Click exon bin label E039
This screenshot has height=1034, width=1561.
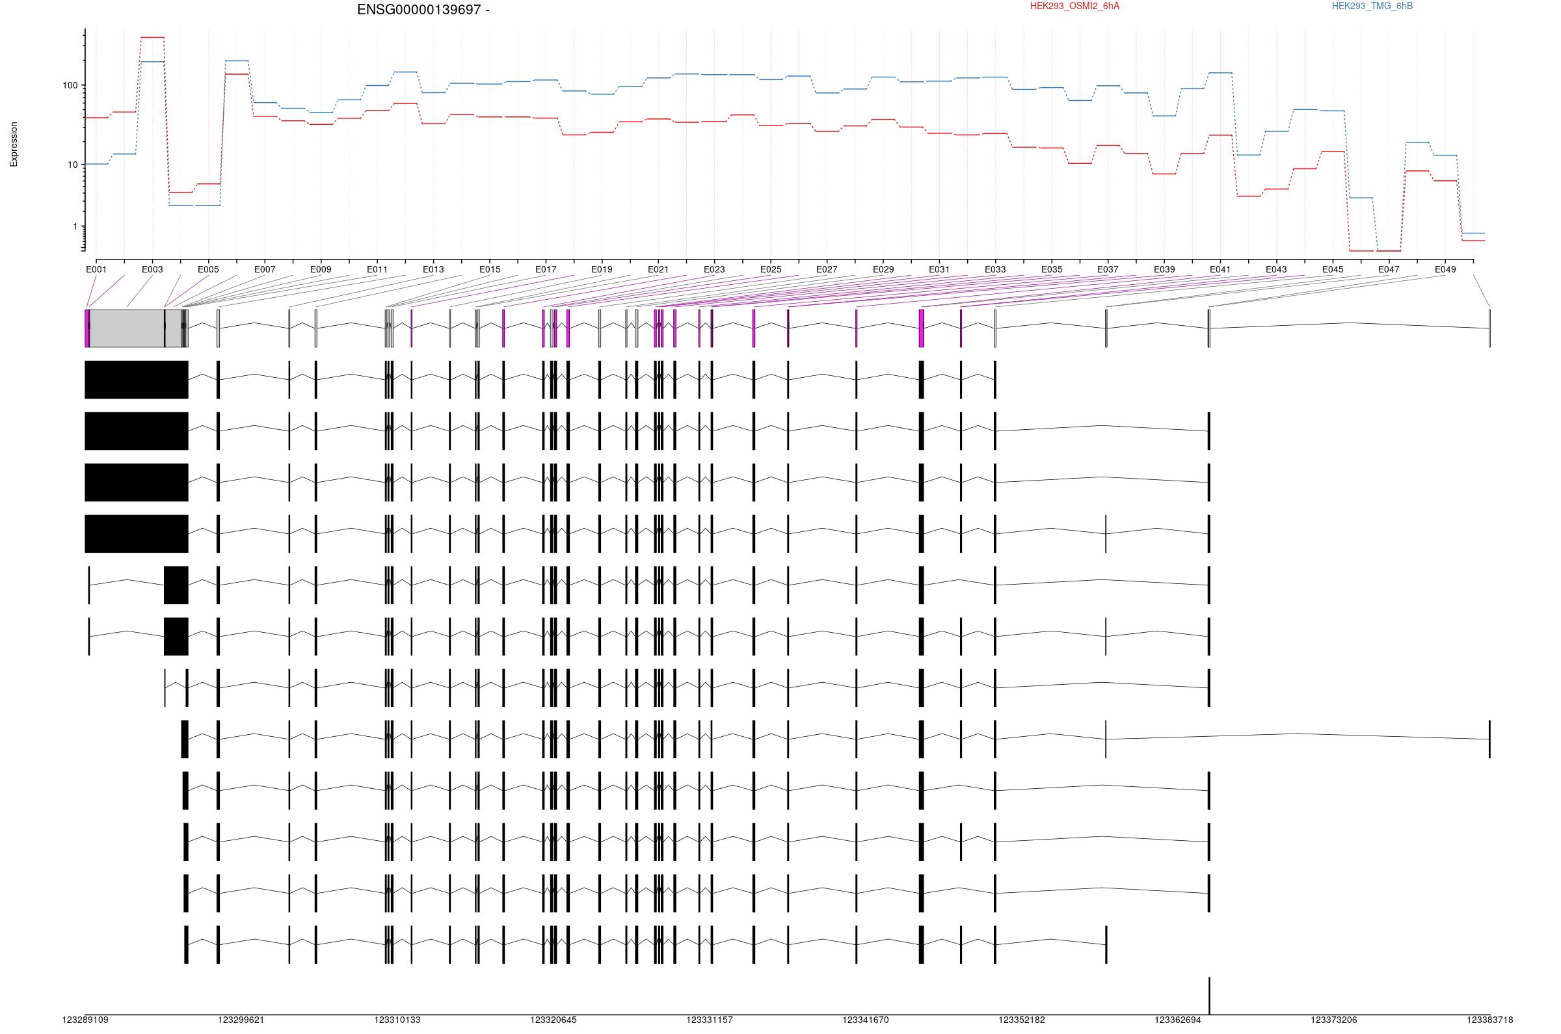1164,270
